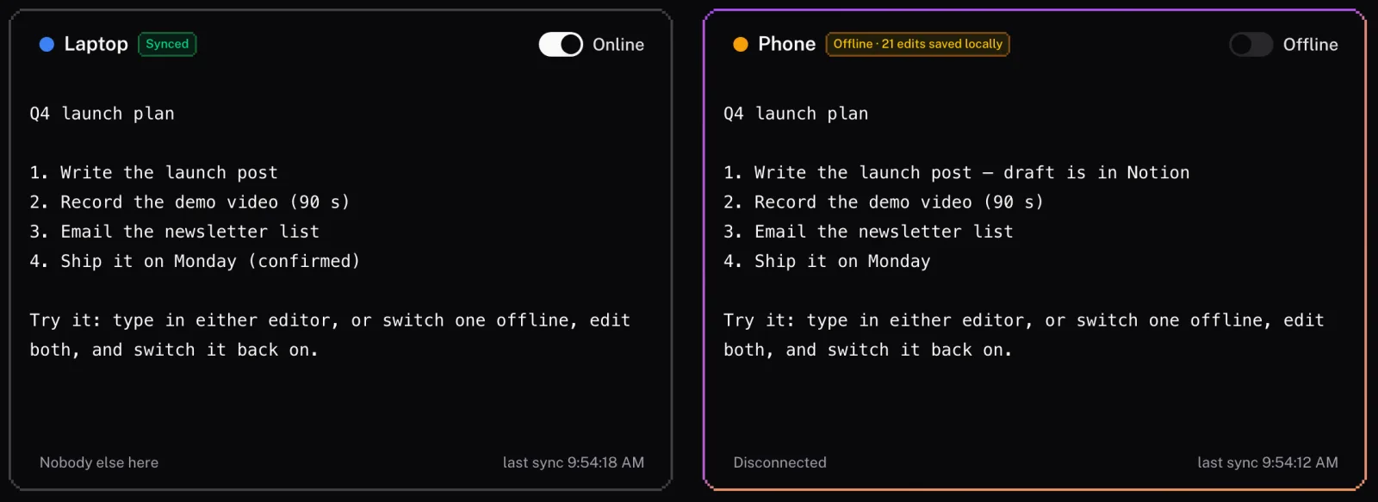Click the Try it paragraph in Laptop editor

tap(330, 335)
